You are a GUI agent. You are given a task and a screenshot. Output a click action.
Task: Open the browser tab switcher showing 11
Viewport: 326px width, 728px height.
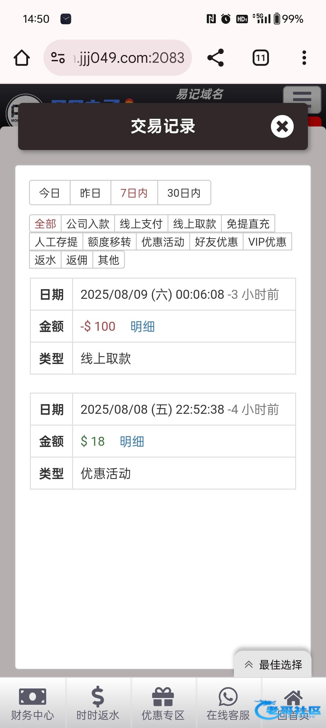(260, 58)
